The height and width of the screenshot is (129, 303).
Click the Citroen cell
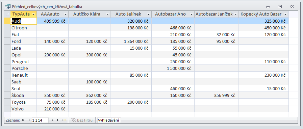point(24,28)
